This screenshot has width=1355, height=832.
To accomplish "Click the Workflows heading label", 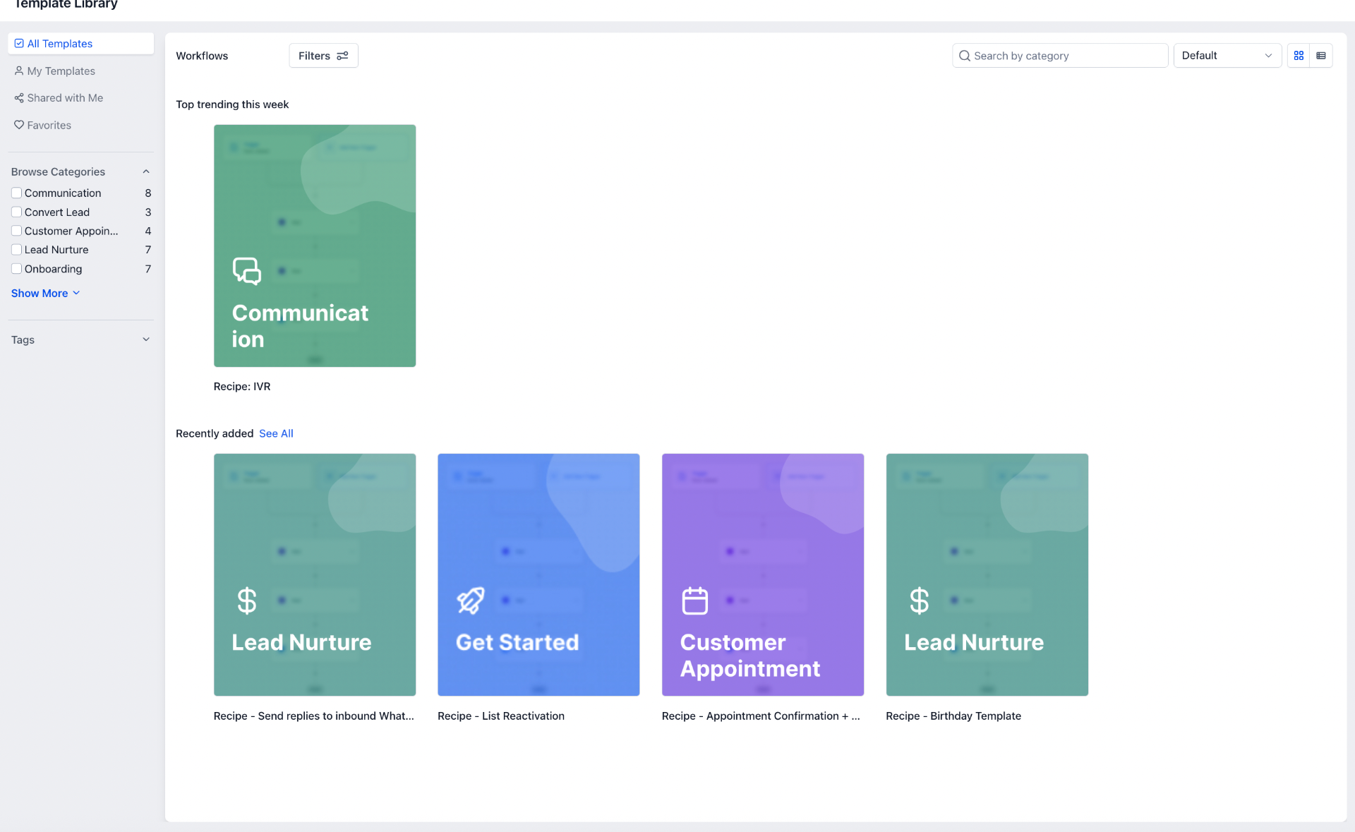I will point(202,56).
